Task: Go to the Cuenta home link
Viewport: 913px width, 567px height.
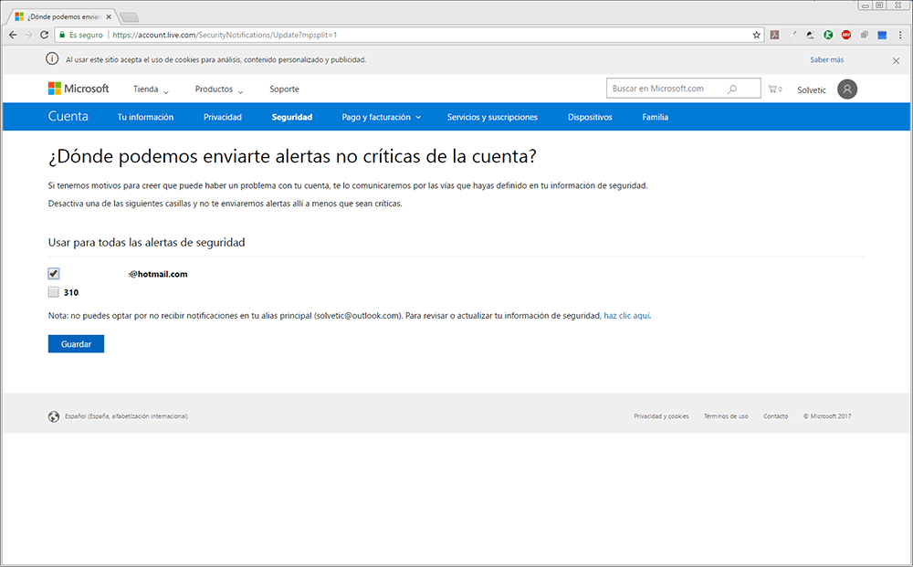Action: click(x=68, y=117)
